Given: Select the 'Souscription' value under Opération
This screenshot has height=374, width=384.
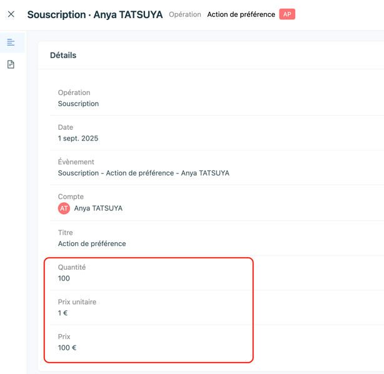Looking at the screenshot, I should click(x=78, y=104).
